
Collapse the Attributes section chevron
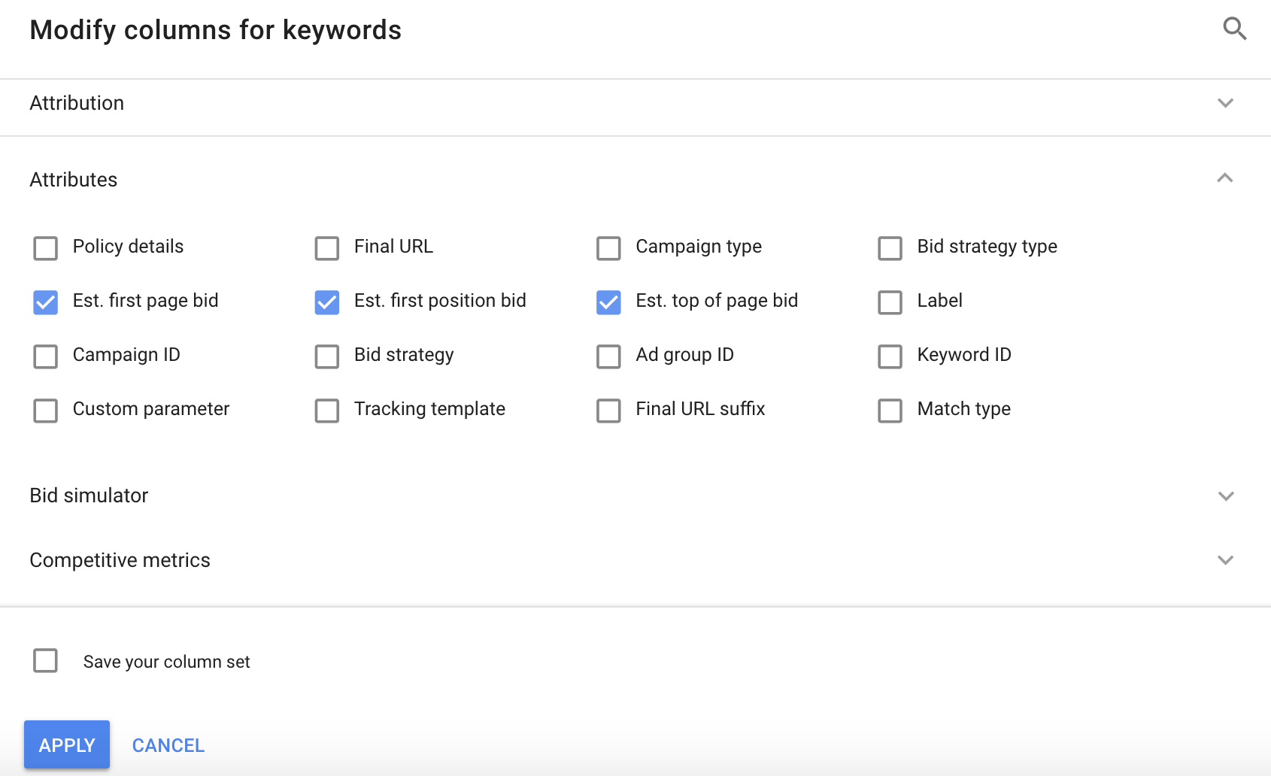click(x=1225, y=178)
